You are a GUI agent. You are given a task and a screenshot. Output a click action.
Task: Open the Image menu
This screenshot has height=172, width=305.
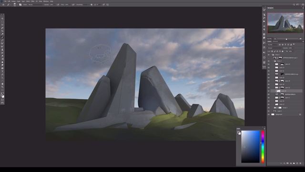pyautogui.click(x=13, y=1)
